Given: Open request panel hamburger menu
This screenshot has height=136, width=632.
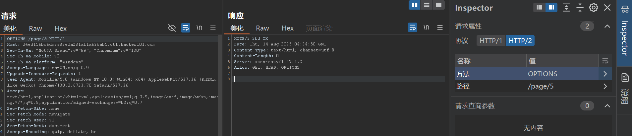Looking at the screenshot, I should [213, 28].
